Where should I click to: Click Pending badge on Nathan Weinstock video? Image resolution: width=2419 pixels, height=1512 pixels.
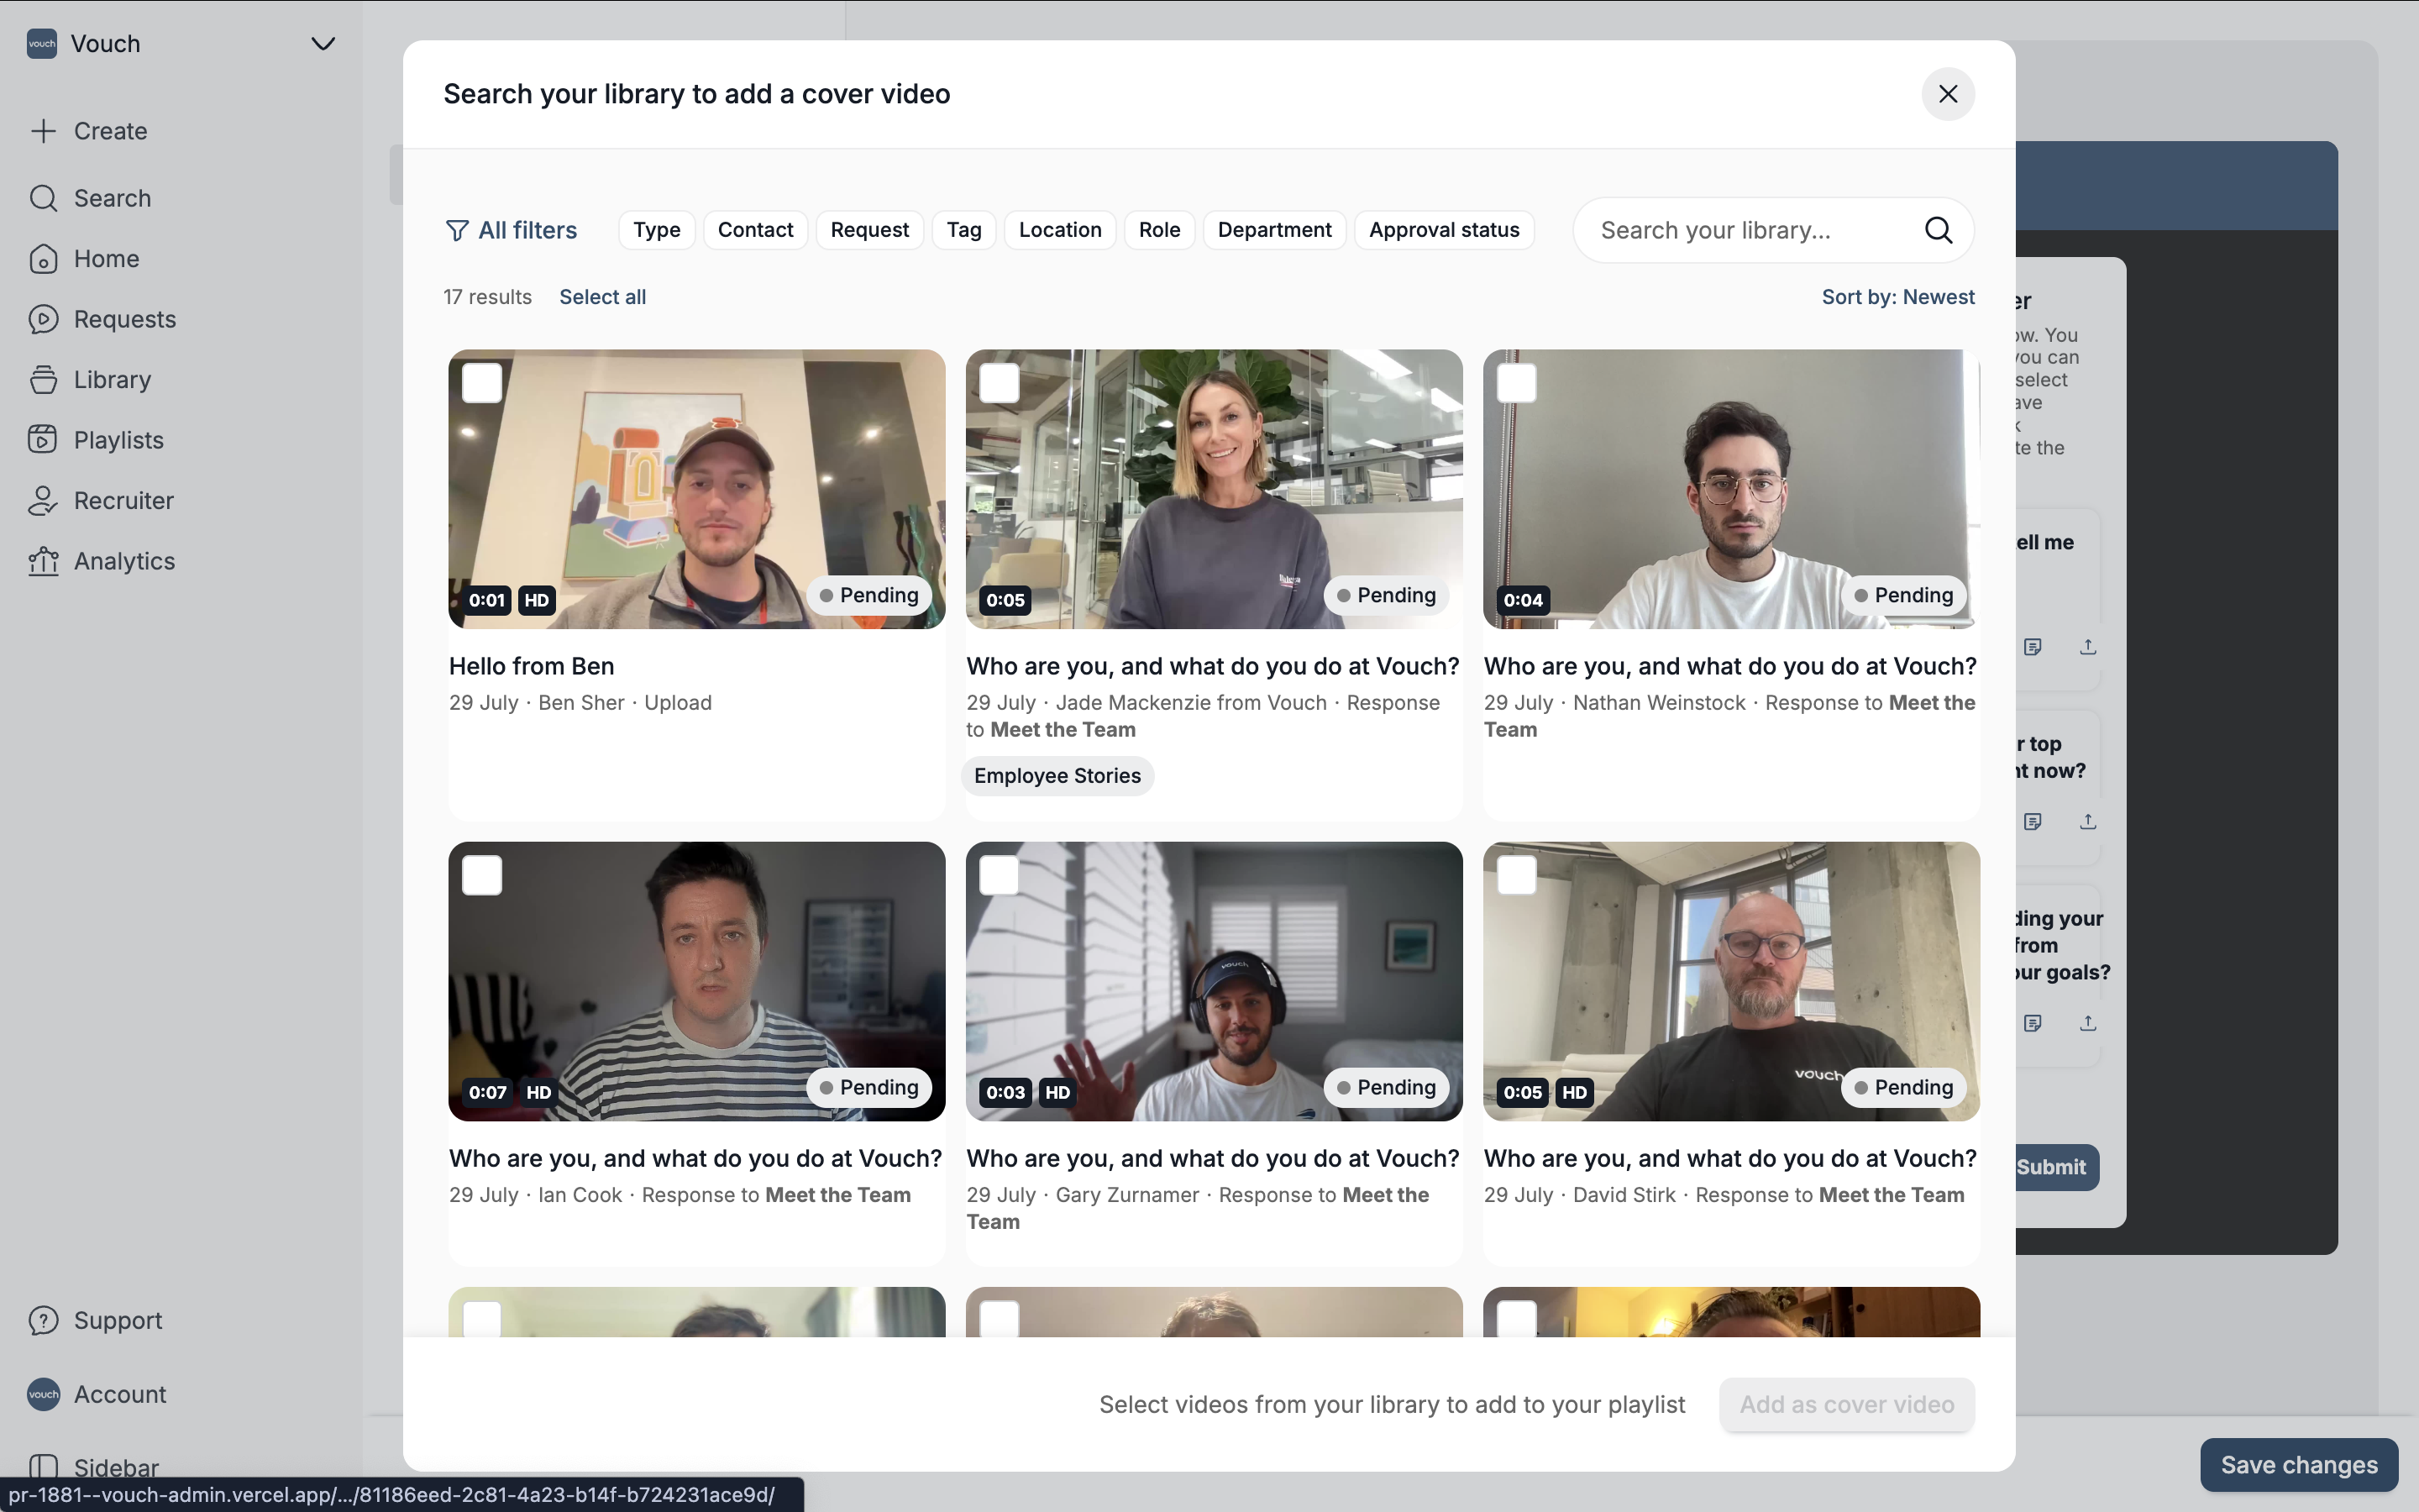pyautogui.click(x=1903, y=596)
